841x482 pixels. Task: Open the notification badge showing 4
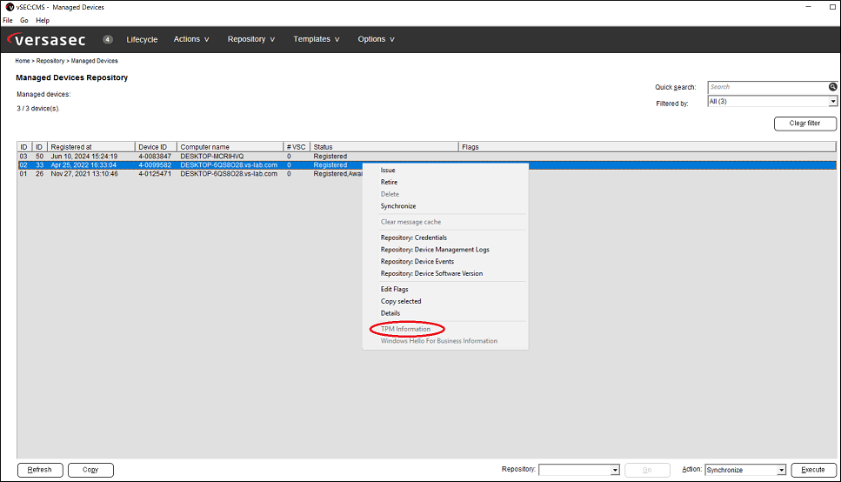point(108,39)
